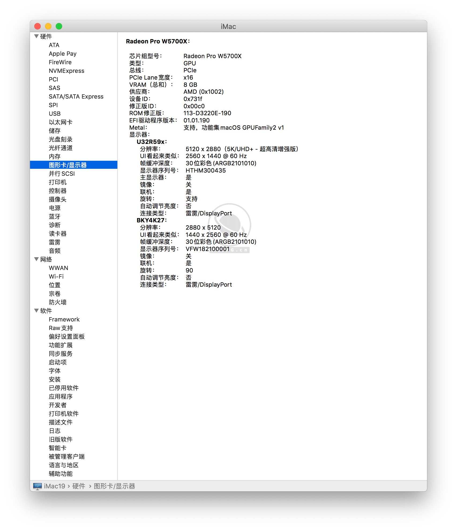The width and height of the screenshot is (457, 531).
Task: Open the 音频 hardware entry
Action: [x=54, y=251]
